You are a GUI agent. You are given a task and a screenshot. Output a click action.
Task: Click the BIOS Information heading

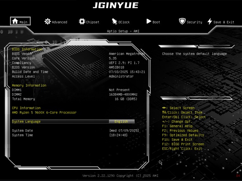[x=27, y=49]
